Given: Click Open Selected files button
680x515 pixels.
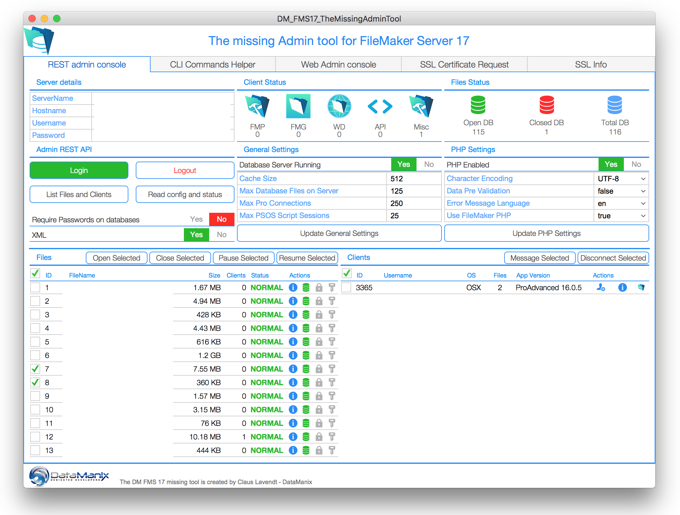Looking at the screenshot, I should coord(117,258).
